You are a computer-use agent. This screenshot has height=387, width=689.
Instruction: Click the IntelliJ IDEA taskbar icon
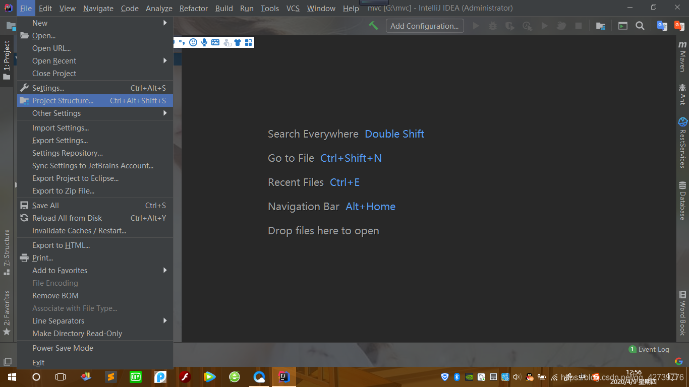(284, 377)
